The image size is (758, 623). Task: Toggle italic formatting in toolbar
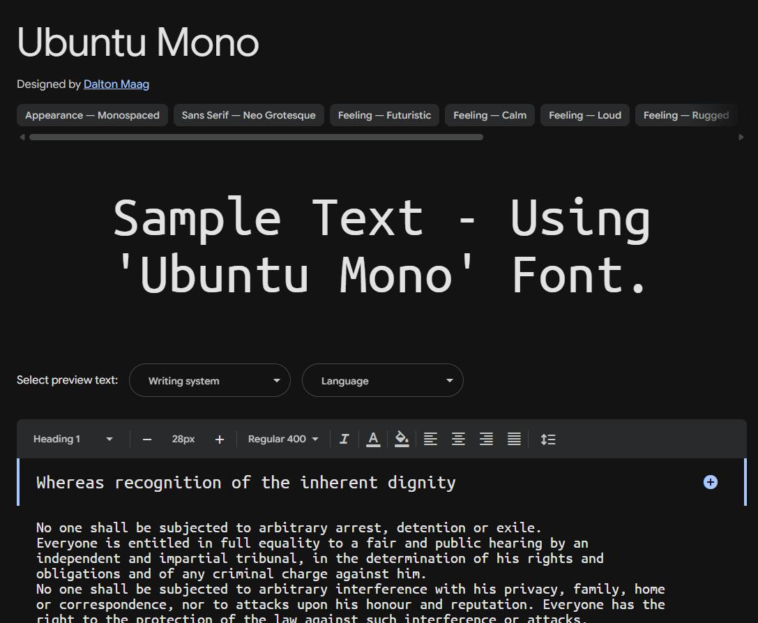click(x=344, y=440)
